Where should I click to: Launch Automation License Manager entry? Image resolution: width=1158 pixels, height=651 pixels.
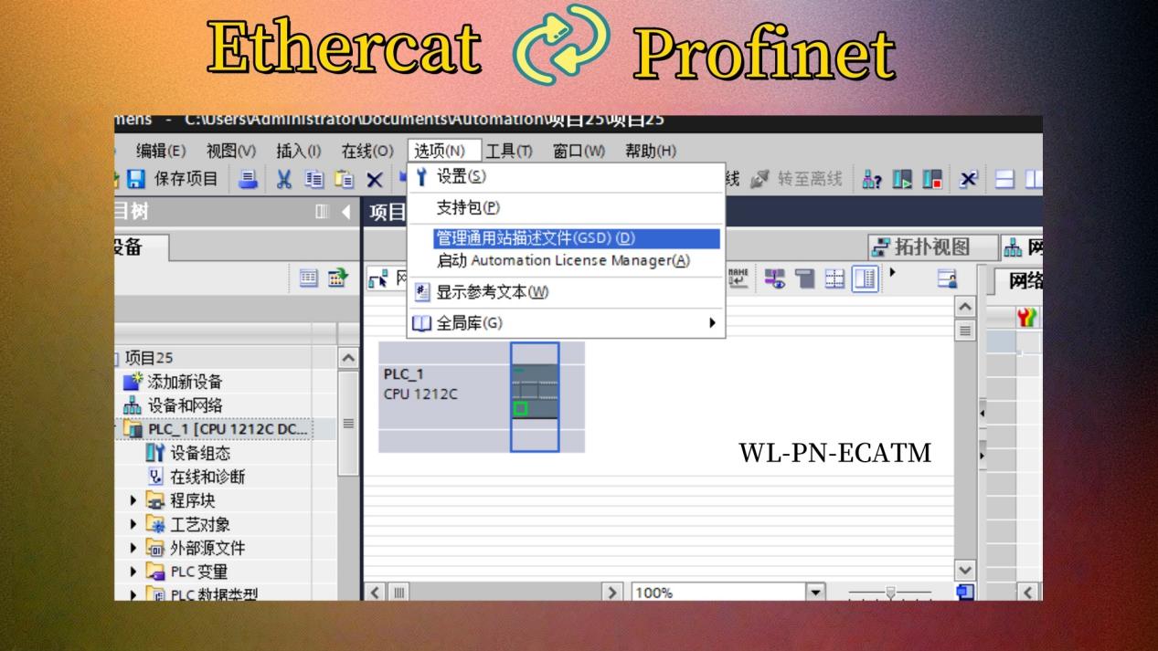point(566,260)
